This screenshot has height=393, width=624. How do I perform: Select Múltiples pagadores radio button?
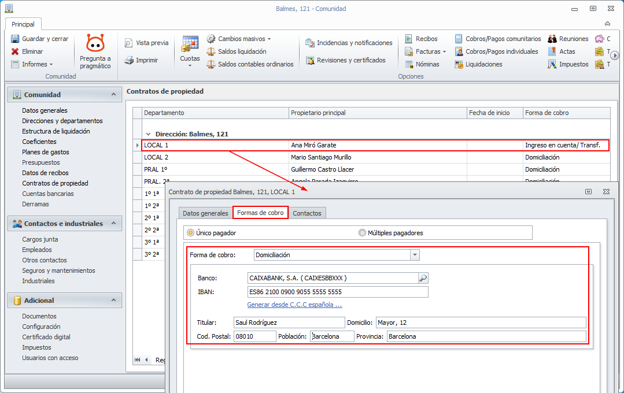[362, 233]
